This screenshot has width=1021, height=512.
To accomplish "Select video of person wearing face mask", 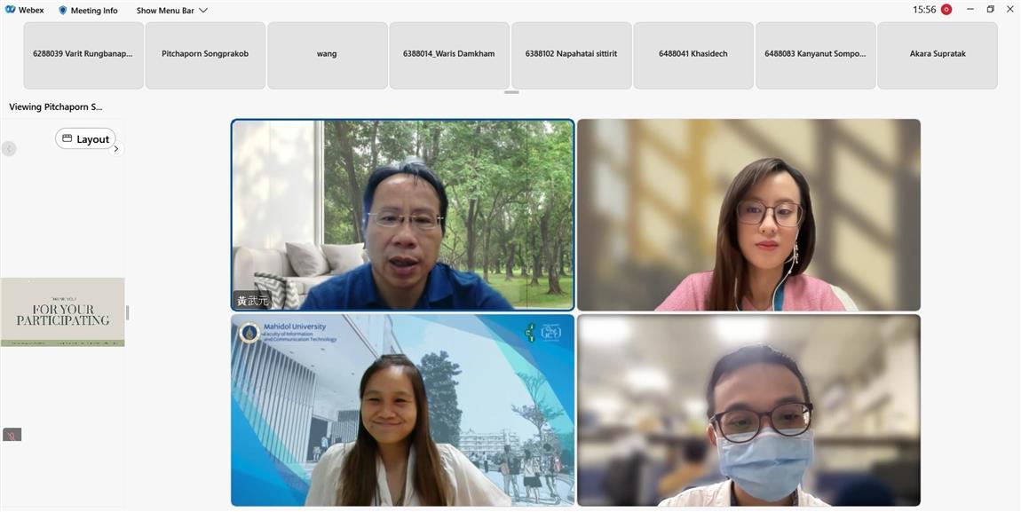I will pyautogui.click(x=748, y=410).
